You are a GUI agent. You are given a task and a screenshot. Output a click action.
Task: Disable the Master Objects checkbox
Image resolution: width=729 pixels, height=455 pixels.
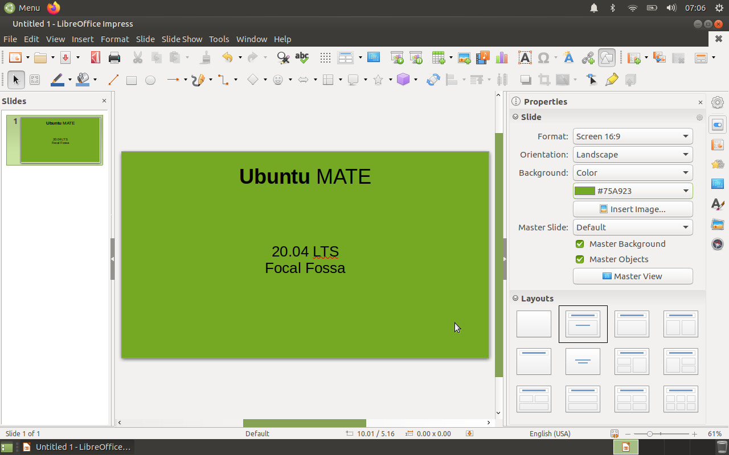(x=580, y=259)
